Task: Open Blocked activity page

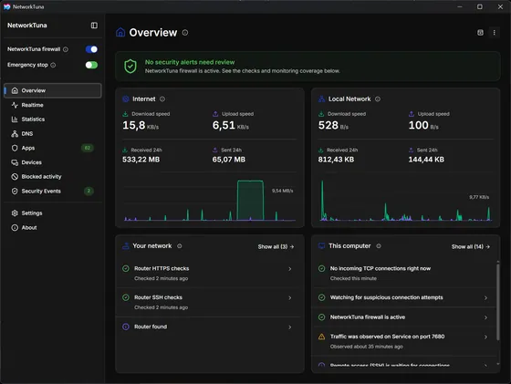Action: click(53, 177)
